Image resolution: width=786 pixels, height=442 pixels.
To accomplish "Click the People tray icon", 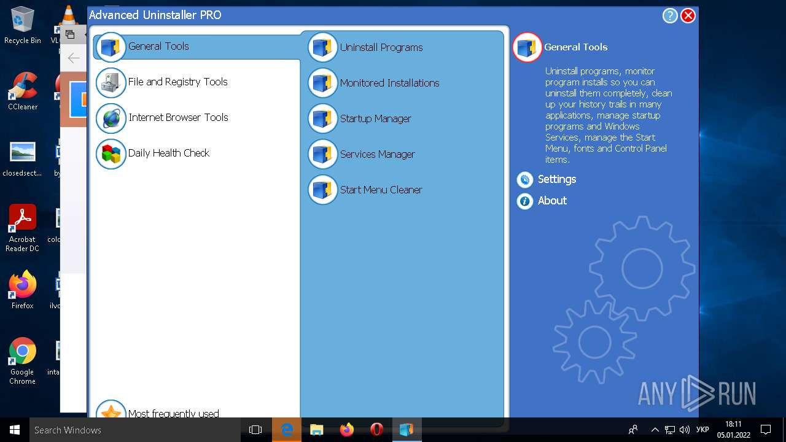I will pyautogui.click(x=633, y=430).
